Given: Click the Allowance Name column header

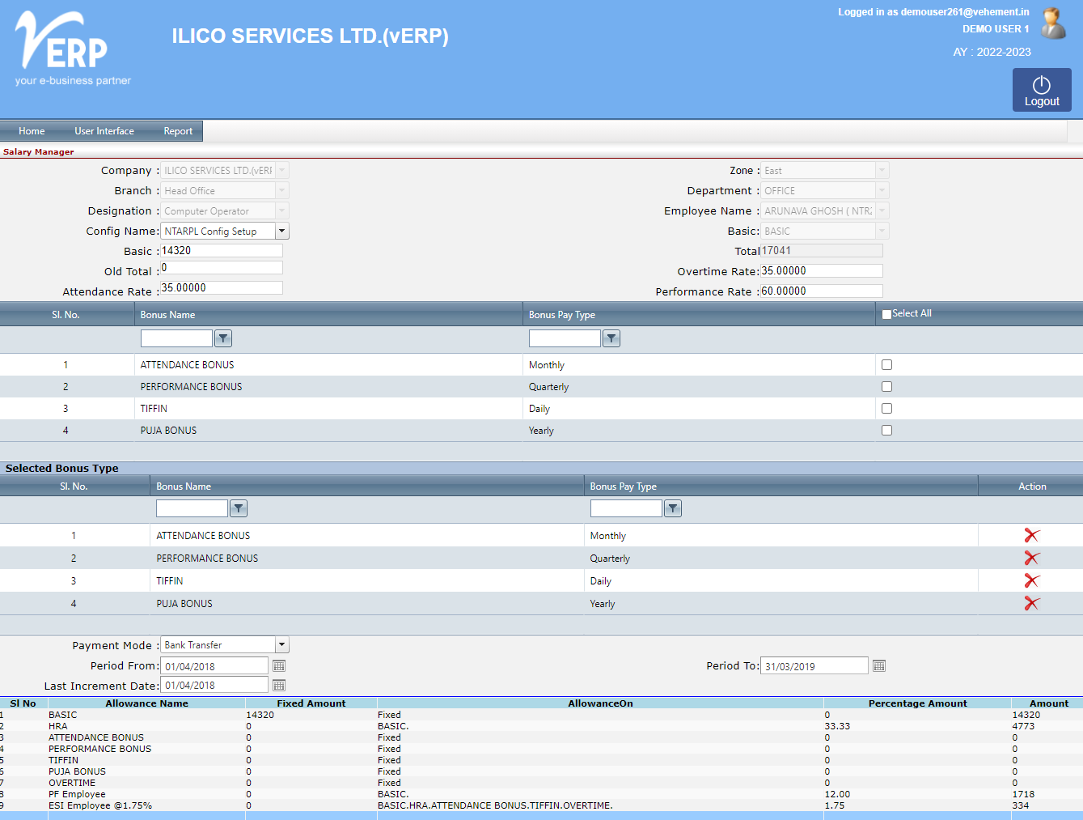Looking at the screenshot, I should 146,703.
